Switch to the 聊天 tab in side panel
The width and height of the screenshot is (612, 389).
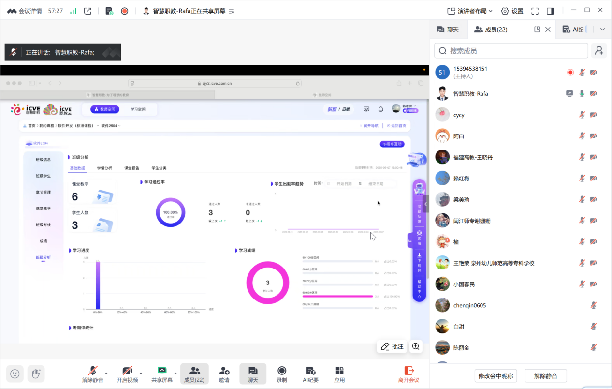pyautogui.click(x=448, y=30)
